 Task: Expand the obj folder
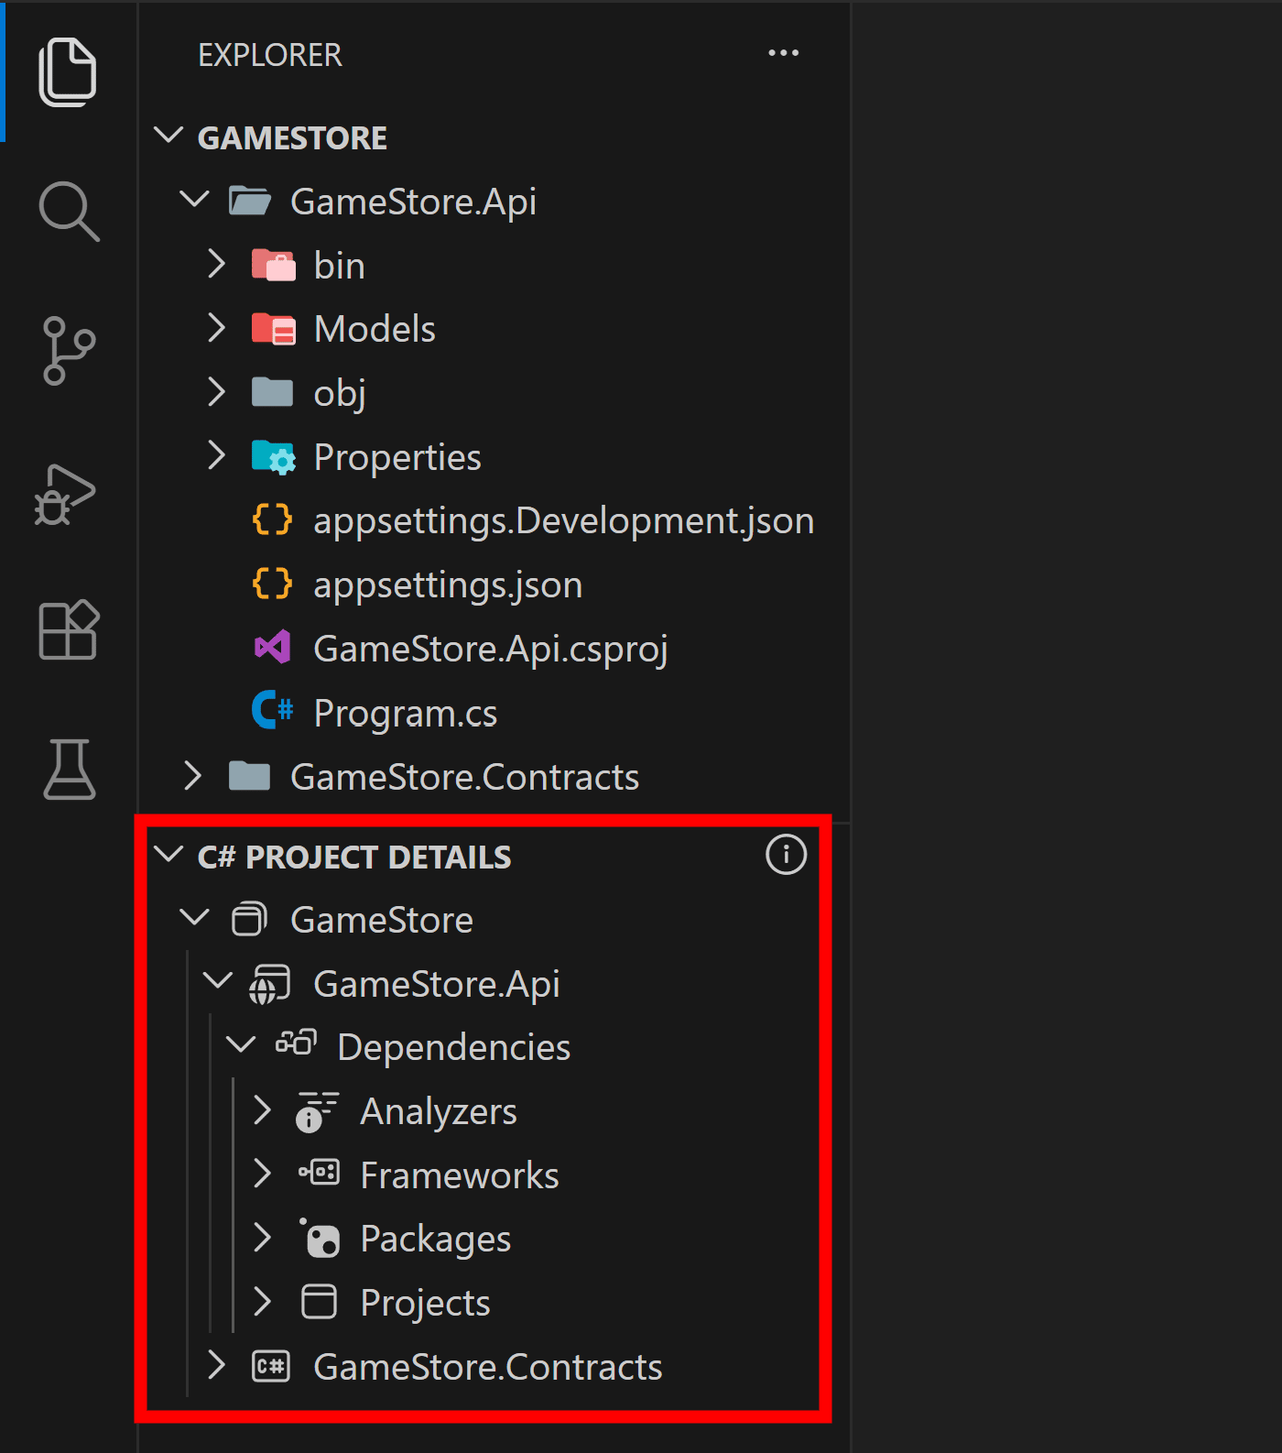pyautogui.click(x=216, y=391)
